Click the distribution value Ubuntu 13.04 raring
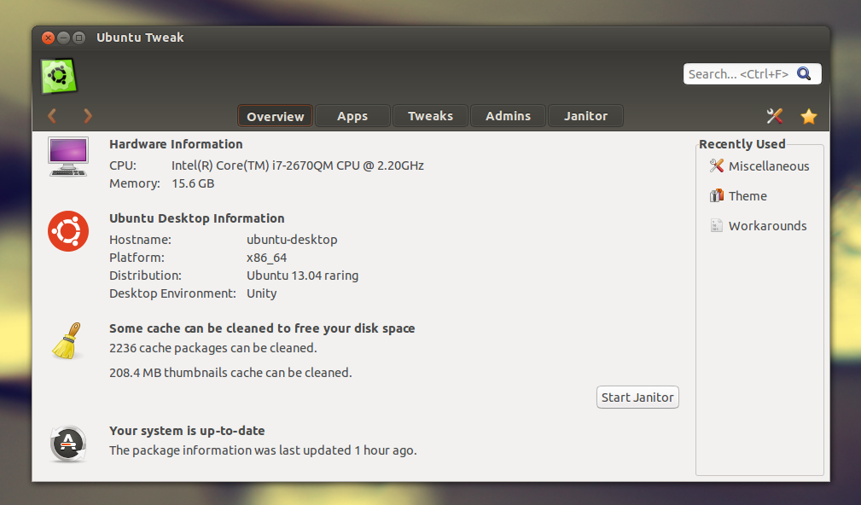The image size is (861, 505). click(x=302, y=276)
